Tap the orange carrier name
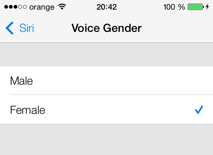This screenshot has width=213, height=155. coord(42,7)
